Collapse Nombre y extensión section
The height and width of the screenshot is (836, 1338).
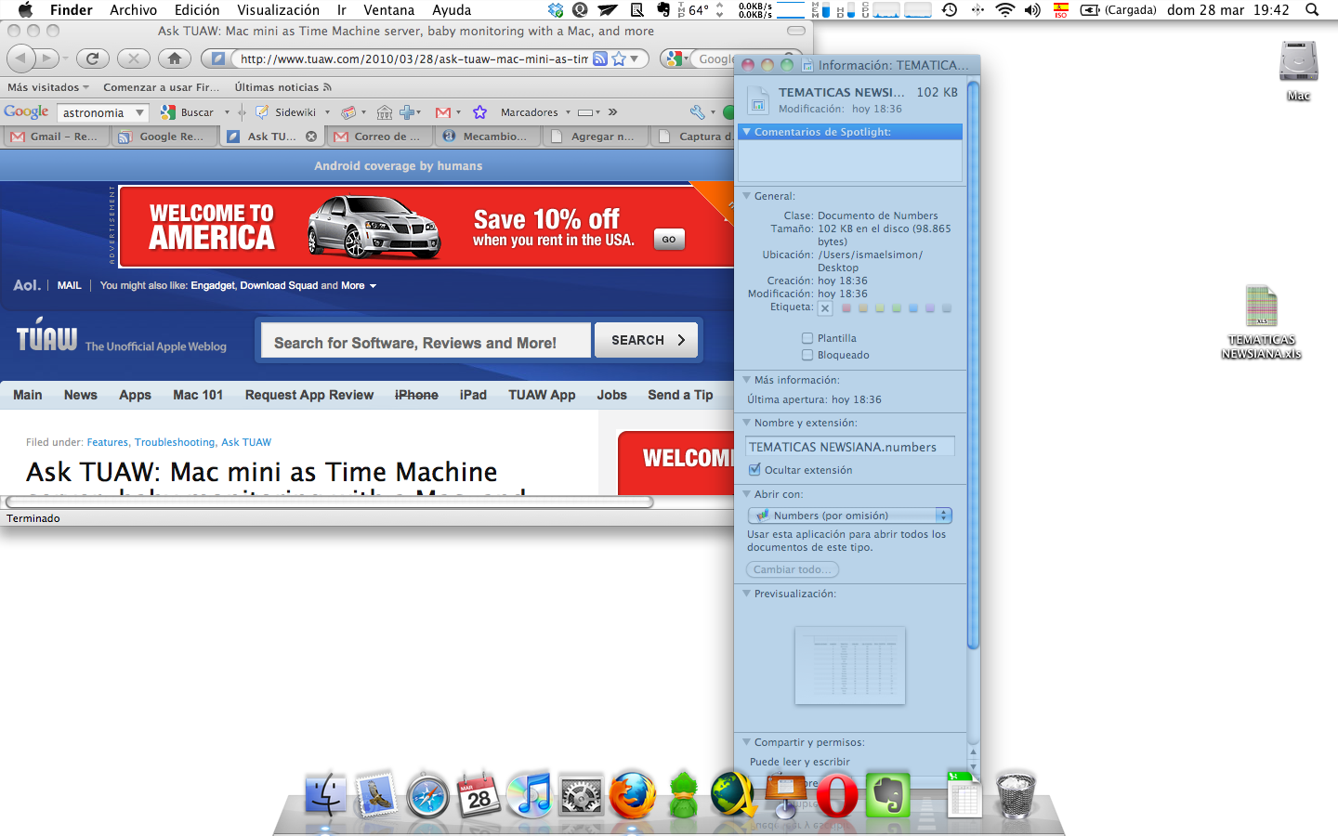(746, 423)
